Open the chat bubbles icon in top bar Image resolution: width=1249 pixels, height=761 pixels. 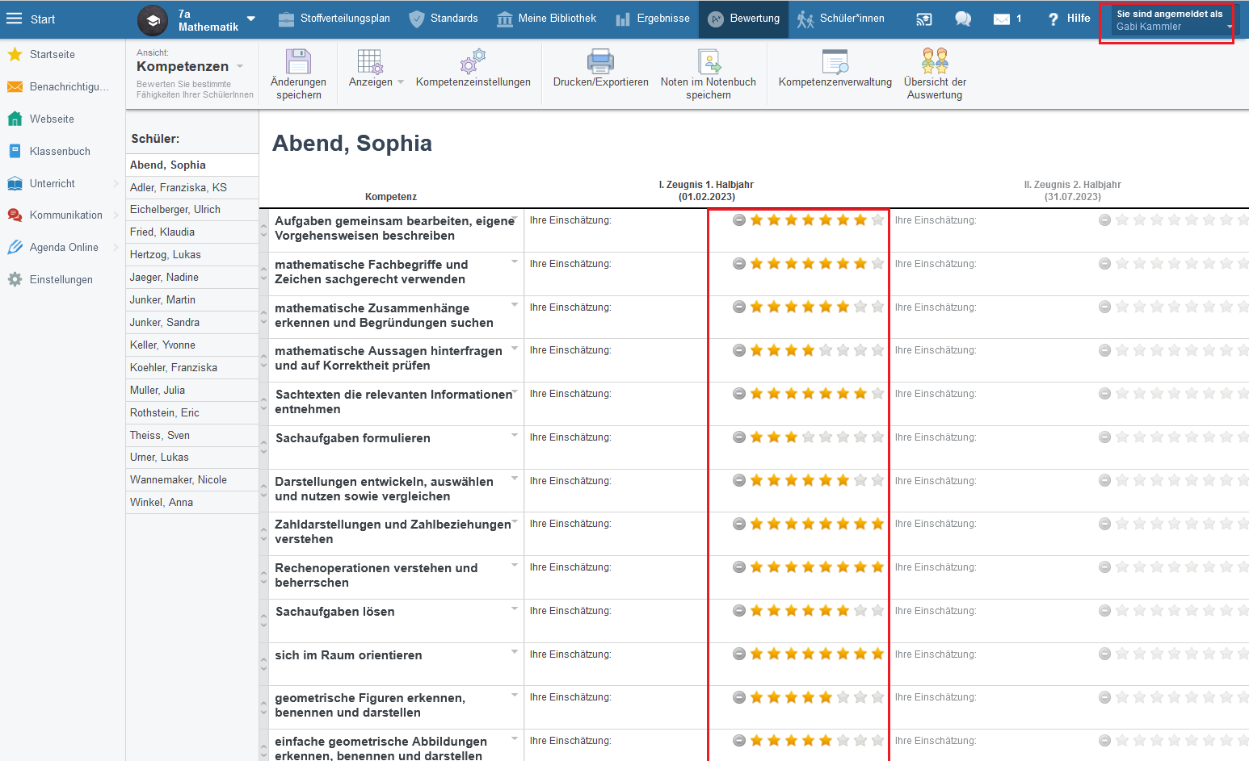963,19
